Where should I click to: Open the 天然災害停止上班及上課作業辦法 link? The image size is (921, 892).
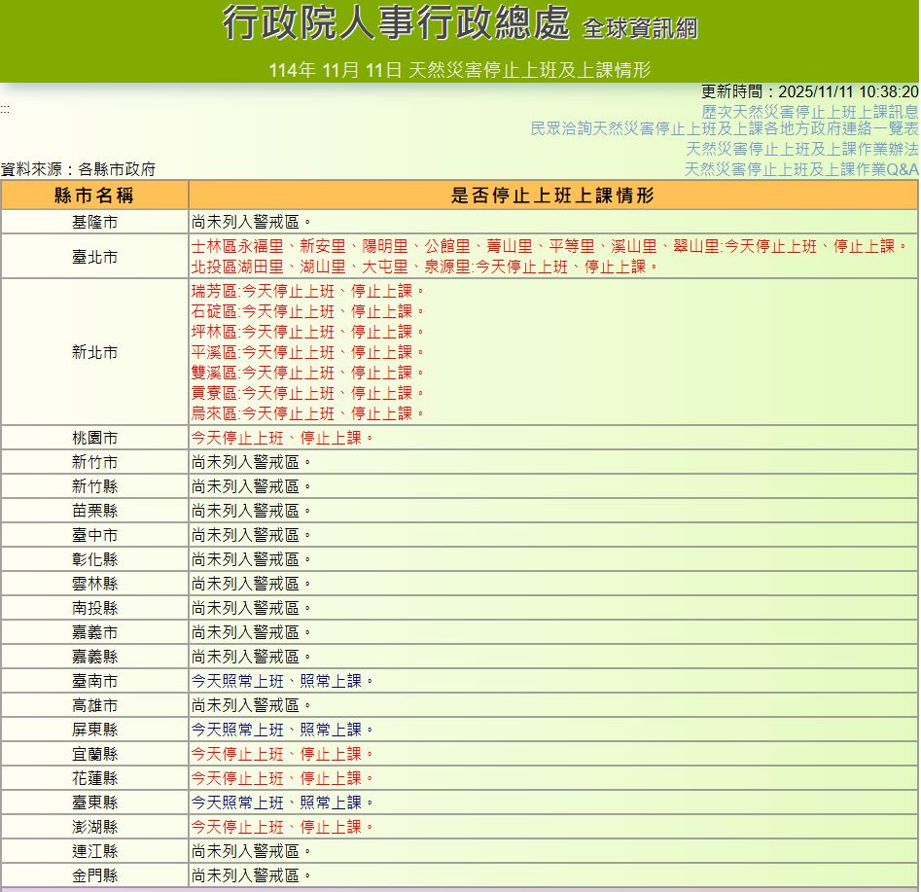click(801, 149)
